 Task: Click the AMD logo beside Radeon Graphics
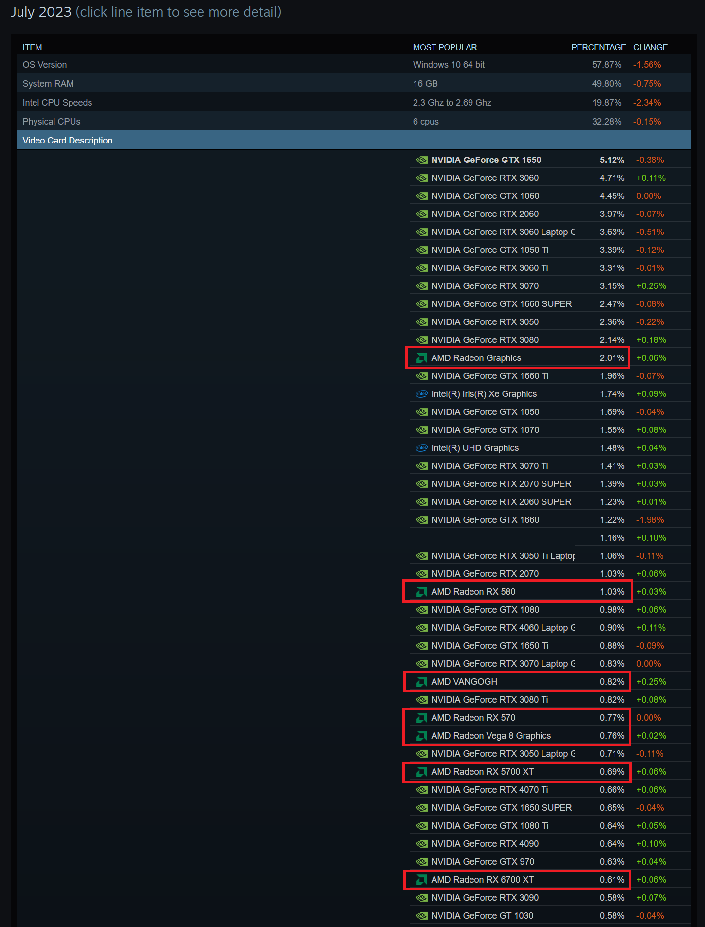click(x=422, y=358)
